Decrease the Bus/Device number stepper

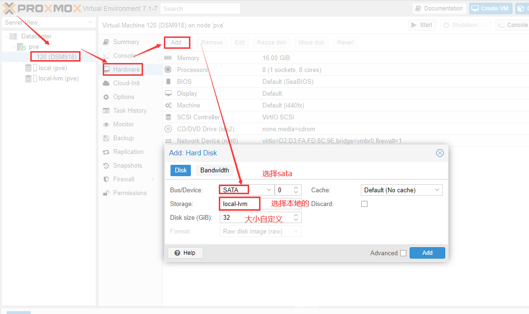tap(296, 192)
